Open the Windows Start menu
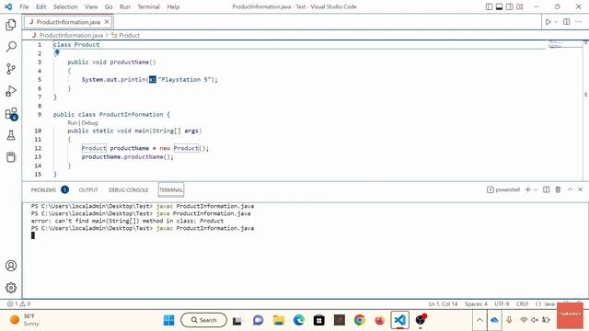The image size is (589, 331). (x=168, y=320)
